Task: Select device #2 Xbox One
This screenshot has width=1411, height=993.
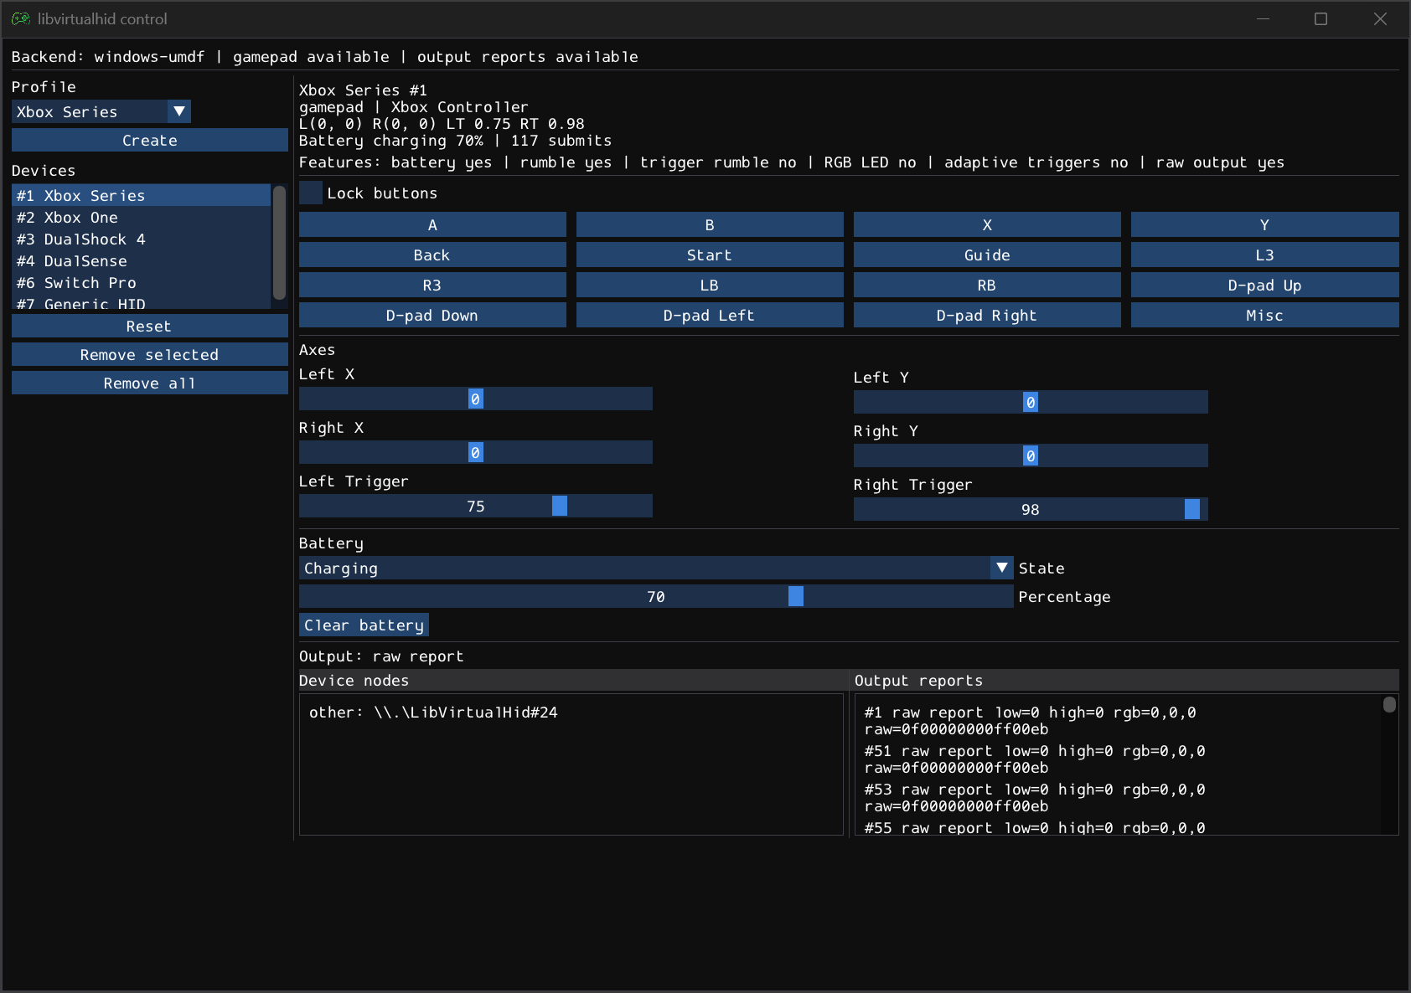Action: point(141,217)
